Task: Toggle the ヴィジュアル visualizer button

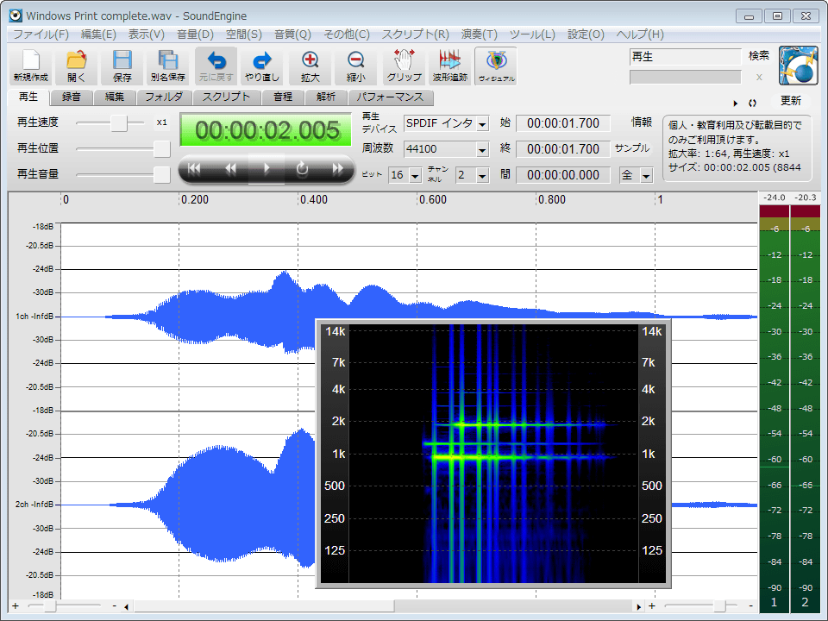Action: click(x=496, y=66)
